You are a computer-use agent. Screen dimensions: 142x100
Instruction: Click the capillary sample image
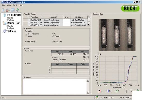click(x=117, y=35)
